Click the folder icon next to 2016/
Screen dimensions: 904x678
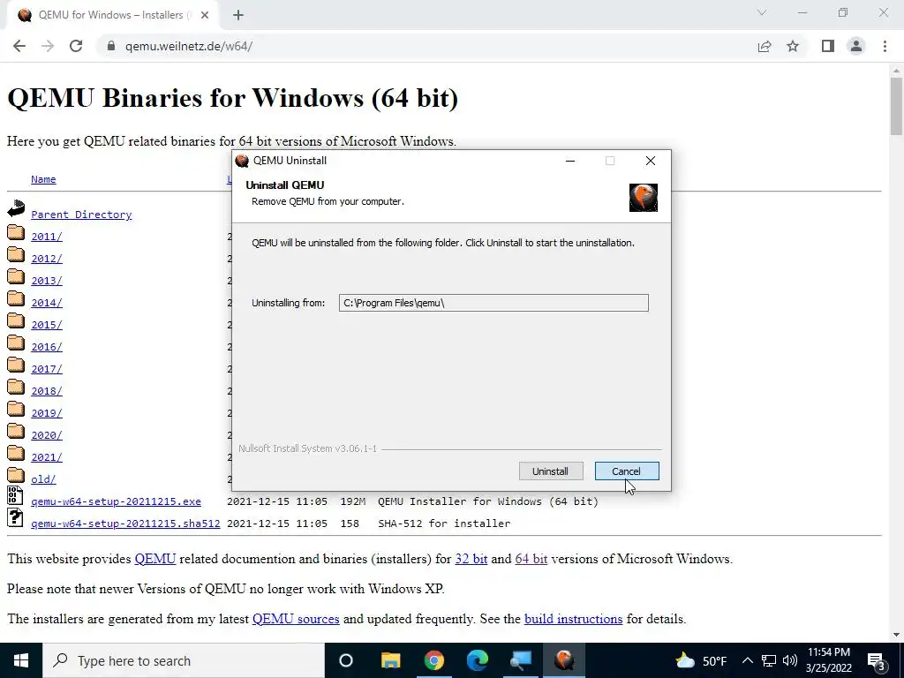(x=16, y=343)
